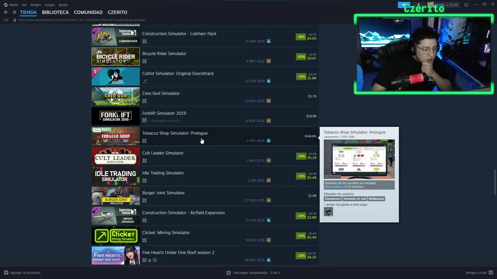This screenshot has width=497, height=279.
Task: Open Construction Simulator - Liebherr Pack
Action: tap(205, 37)
